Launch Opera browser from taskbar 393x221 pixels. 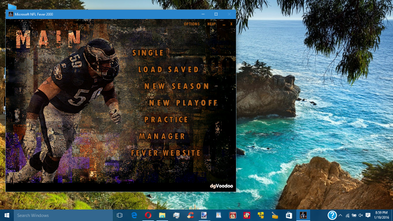[x=148, y=215]
